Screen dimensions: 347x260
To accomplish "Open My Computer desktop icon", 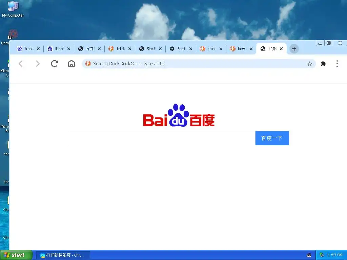I will click(13, 9).
